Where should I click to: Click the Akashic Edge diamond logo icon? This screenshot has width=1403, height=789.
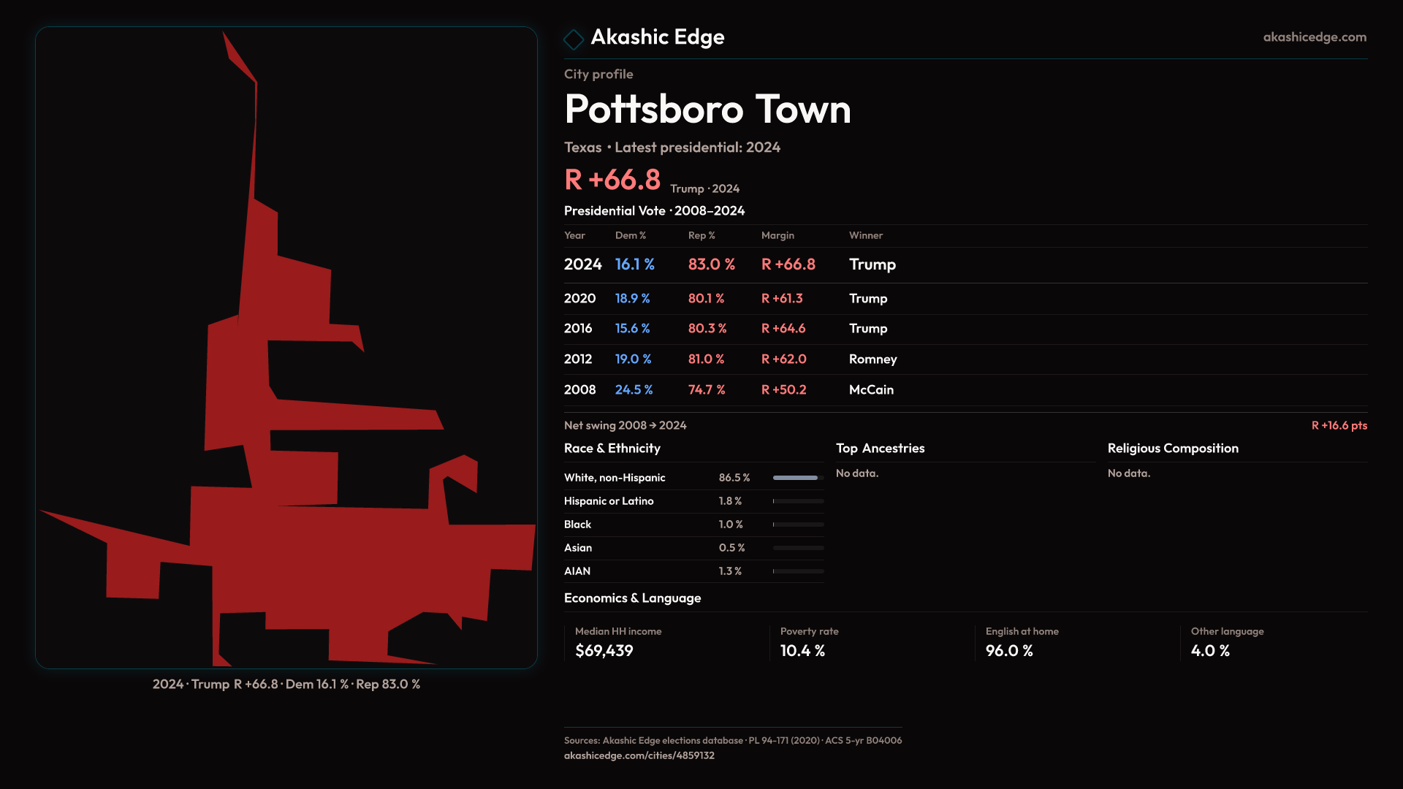click(574, 39)
